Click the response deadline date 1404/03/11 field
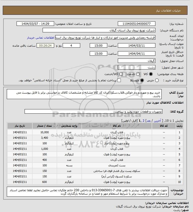 point(137,46)
